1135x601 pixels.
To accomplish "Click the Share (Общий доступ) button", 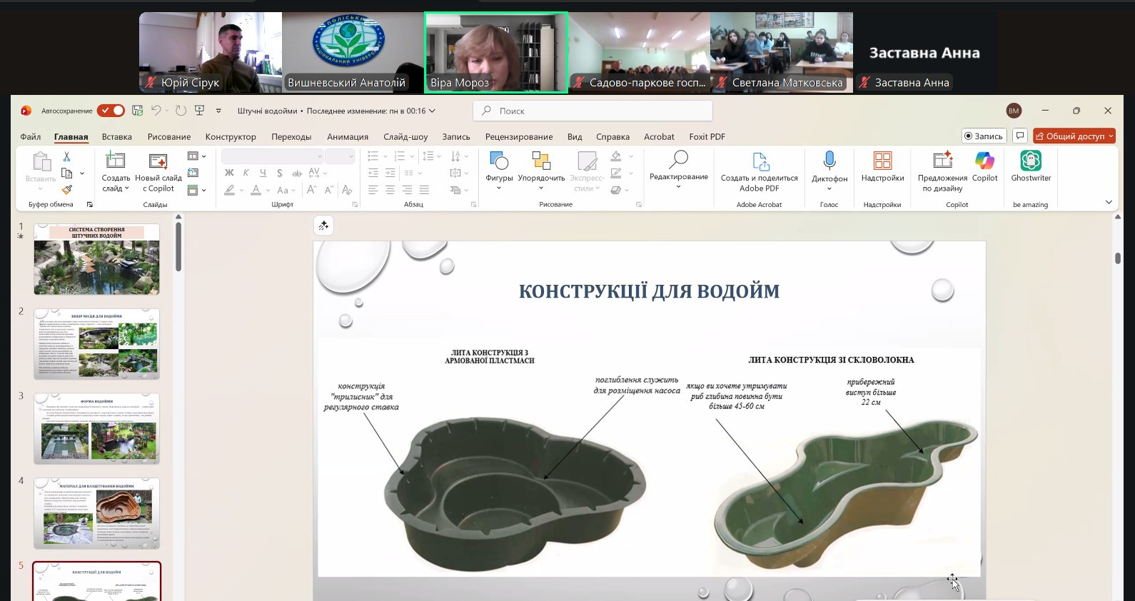I will click(1074, 136).
